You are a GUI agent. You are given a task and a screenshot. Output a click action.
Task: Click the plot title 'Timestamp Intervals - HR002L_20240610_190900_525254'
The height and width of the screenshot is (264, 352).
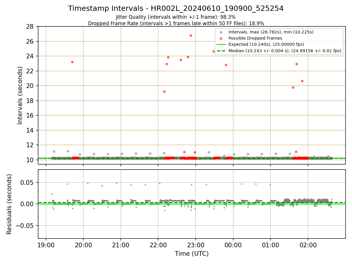pos(176,9)
